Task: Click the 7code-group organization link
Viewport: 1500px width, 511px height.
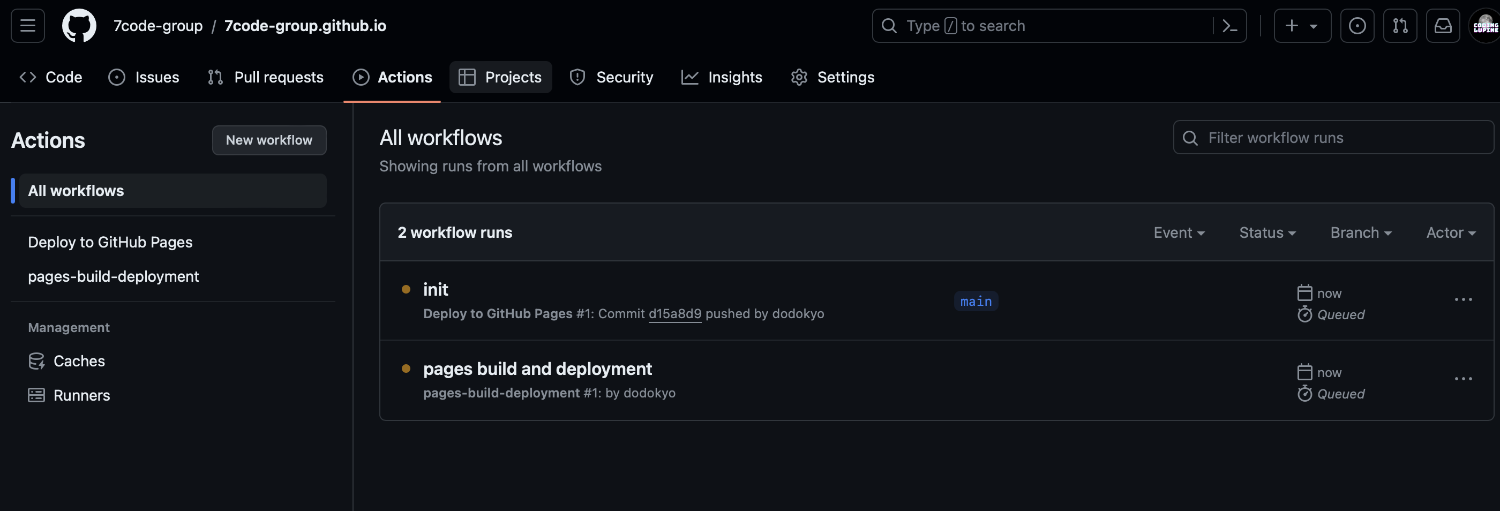Action: [x=158, y=26]
